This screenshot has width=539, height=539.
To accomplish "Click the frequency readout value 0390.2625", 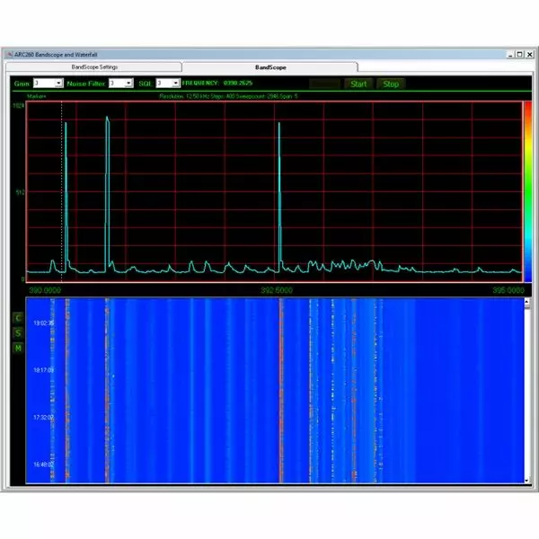I will click(243, 83).
